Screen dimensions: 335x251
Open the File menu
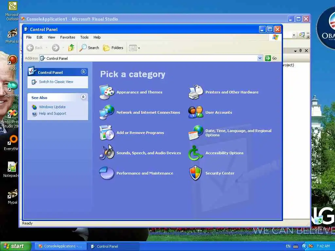click(x=29, y=37)
